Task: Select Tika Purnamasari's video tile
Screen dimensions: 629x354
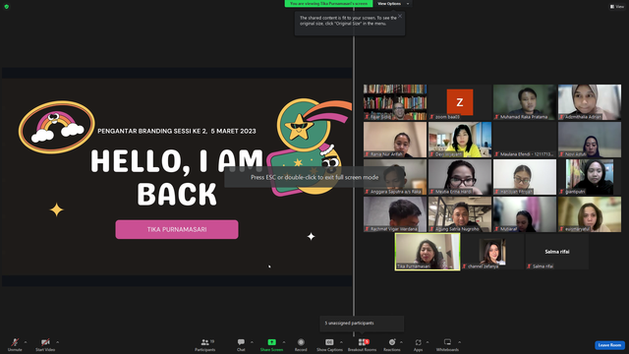Action: click(428, 252)
